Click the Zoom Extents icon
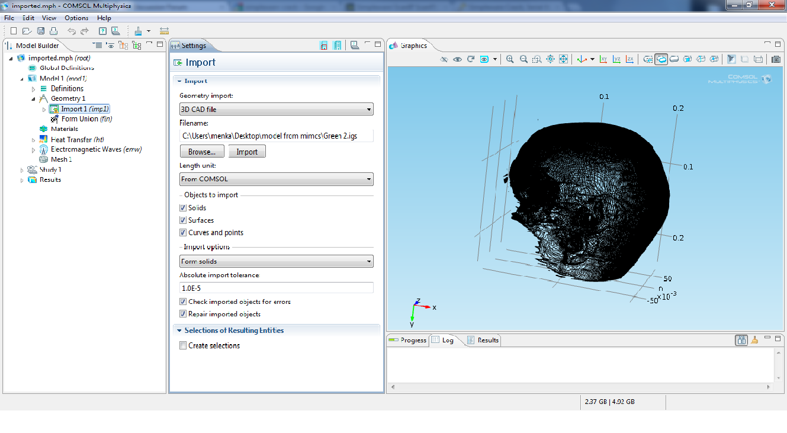Image resolution: width=787 pixels, height=433 pixels. point(563,59)
